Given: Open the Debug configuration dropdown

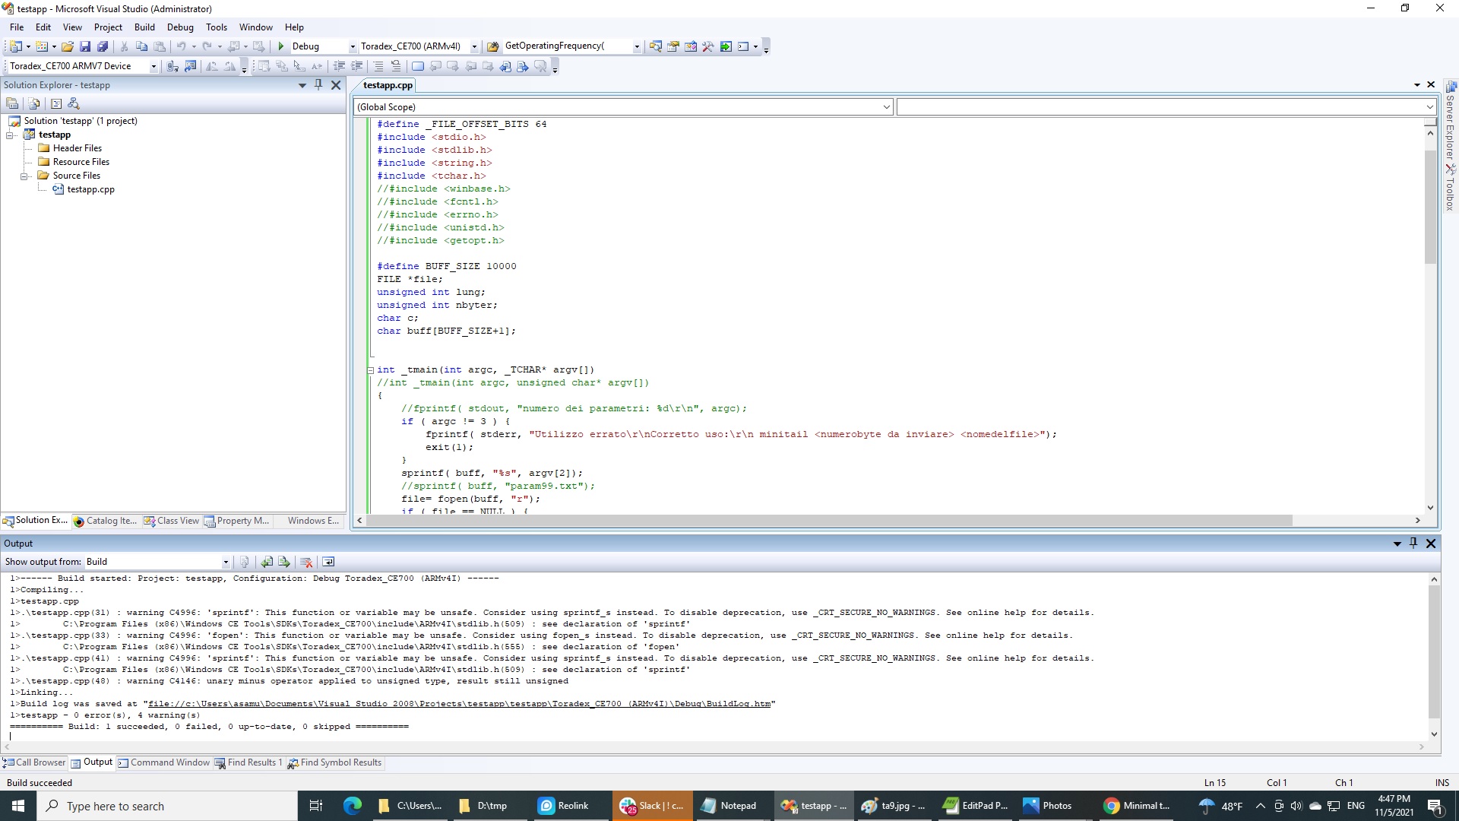Looking at the screenshot, I should (352, 47).
